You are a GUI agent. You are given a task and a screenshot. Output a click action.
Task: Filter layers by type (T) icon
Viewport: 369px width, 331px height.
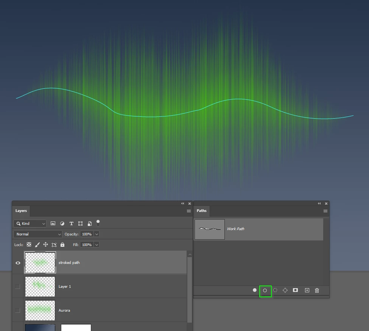click(72, 223)
